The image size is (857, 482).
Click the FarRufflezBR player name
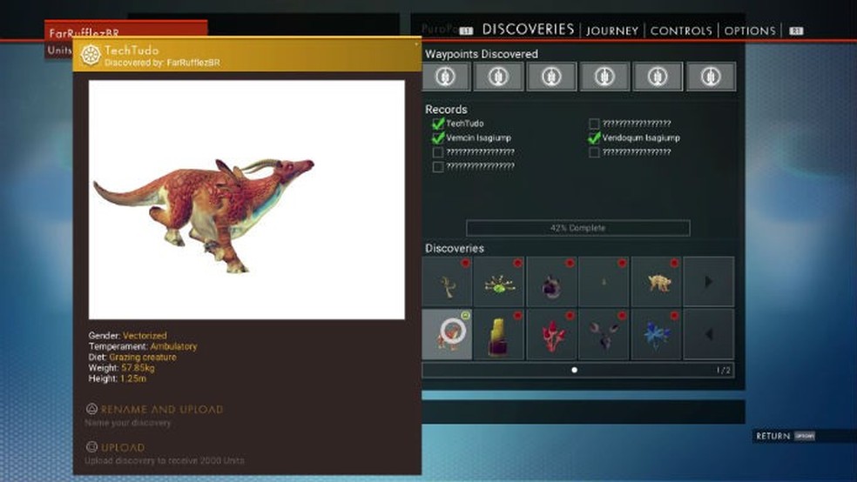click(84, 33)
